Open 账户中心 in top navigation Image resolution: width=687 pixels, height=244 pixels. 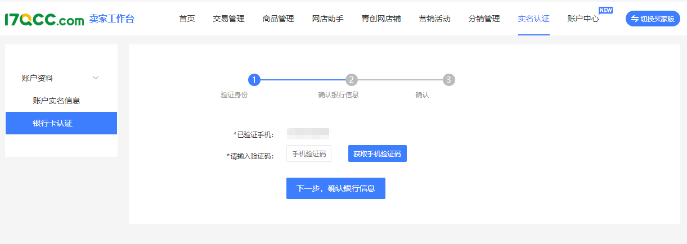583,19
